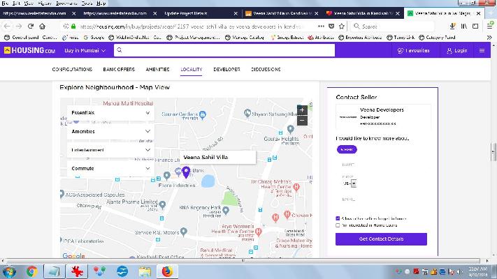Open Project Management bookmark

point(193,38)
